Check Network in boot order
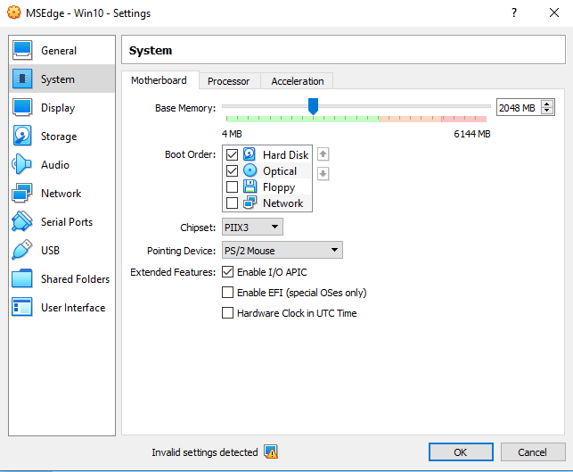This screenshot has height=472, width=573. pyautogui.click(x=232, y=203)
